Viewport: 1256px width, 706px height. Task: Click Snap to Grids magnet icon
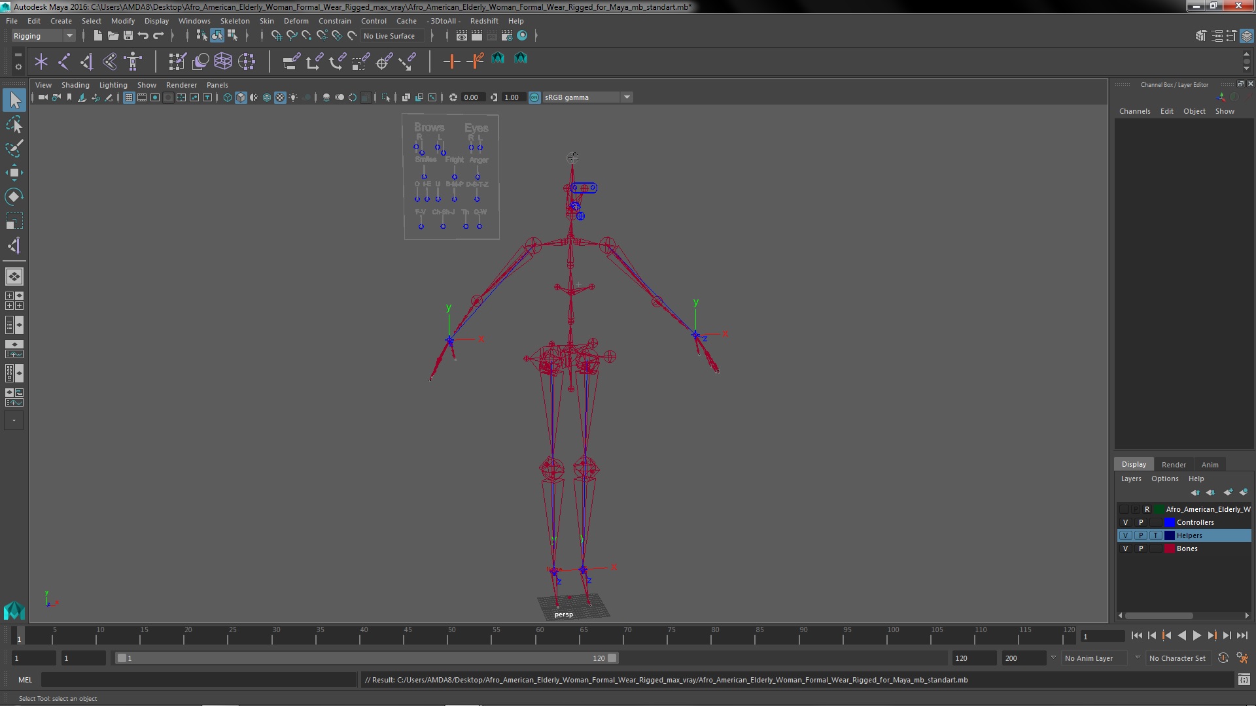(x=276, y=35)
